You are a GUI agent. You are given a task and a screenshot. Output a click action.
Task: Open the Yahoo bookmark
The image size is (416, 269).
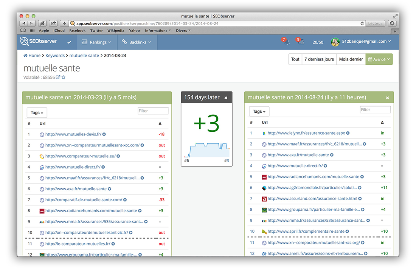(135, 31)
